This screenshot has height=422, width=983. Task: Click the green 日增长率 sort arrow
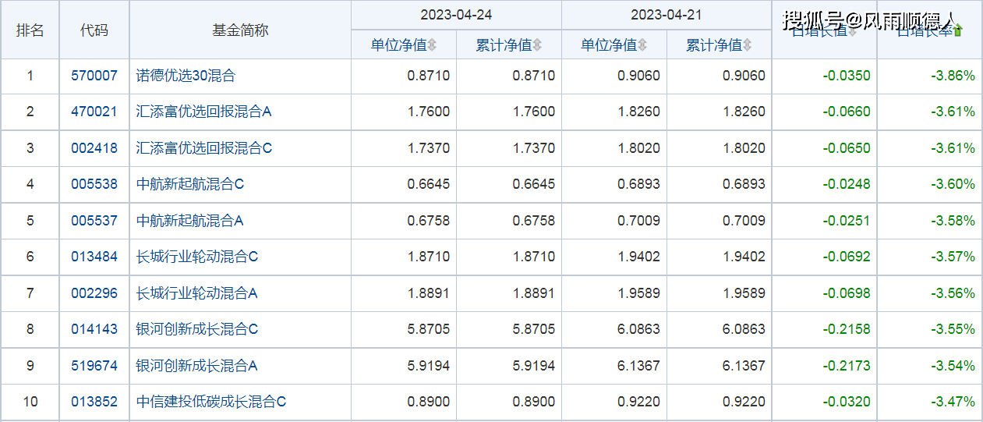958,31
